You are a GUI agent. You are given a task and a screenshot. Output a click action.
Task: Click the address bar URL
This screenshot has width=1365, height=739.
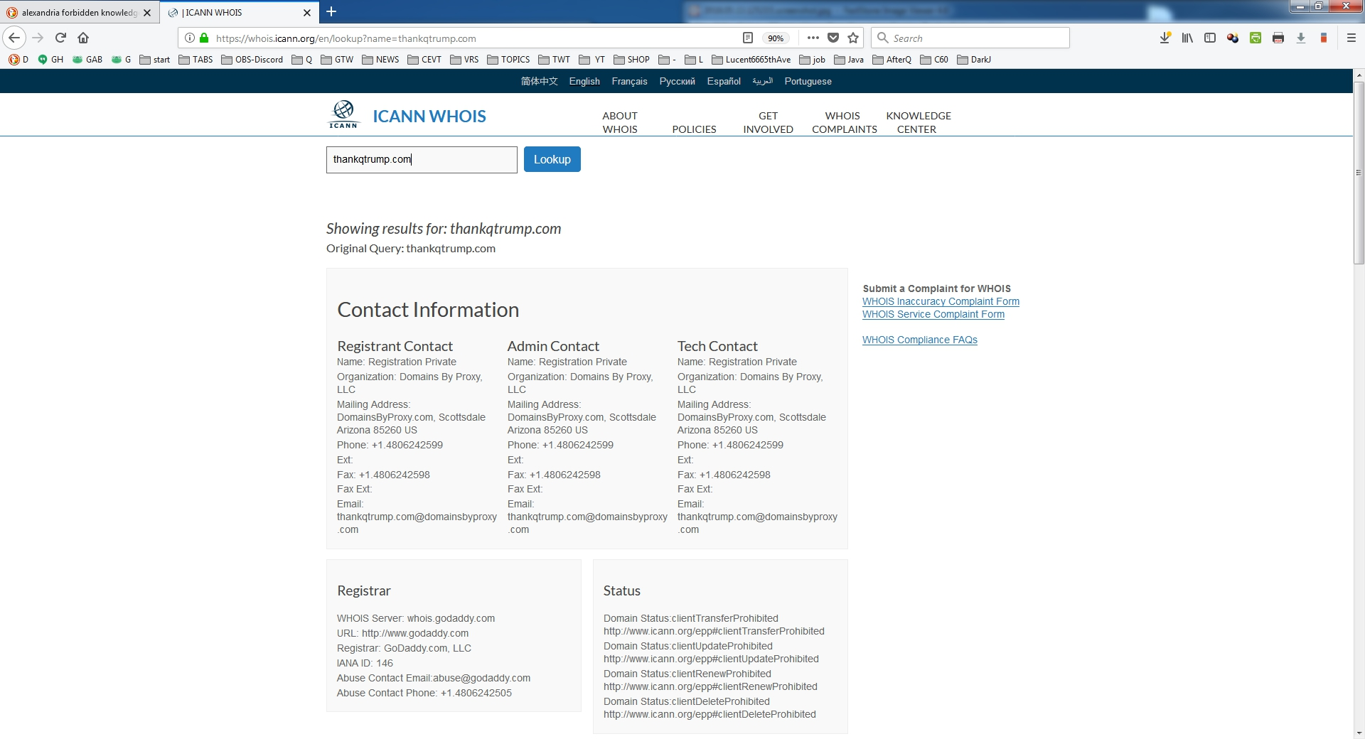(346, 38)
